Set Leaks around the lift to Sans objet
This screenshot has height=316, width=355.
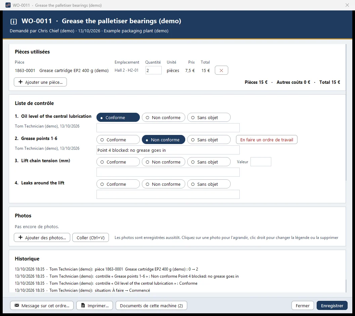(209, 184)
